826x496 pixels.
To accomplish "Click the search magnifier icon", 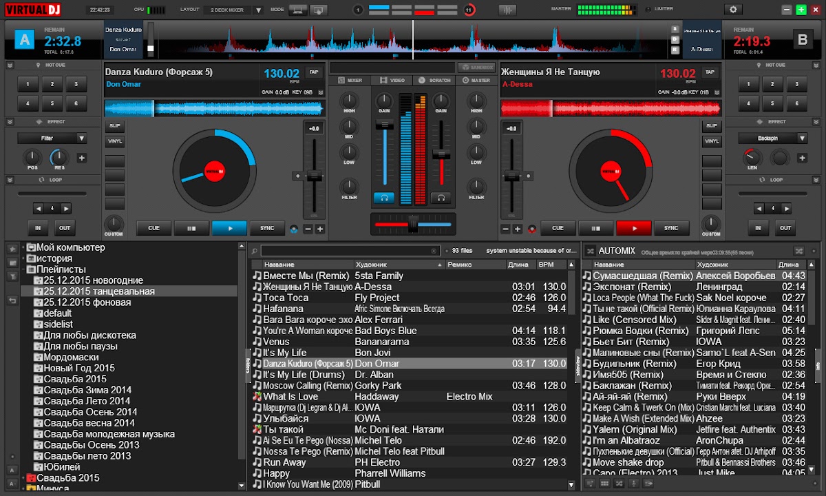I will (254, 251).
